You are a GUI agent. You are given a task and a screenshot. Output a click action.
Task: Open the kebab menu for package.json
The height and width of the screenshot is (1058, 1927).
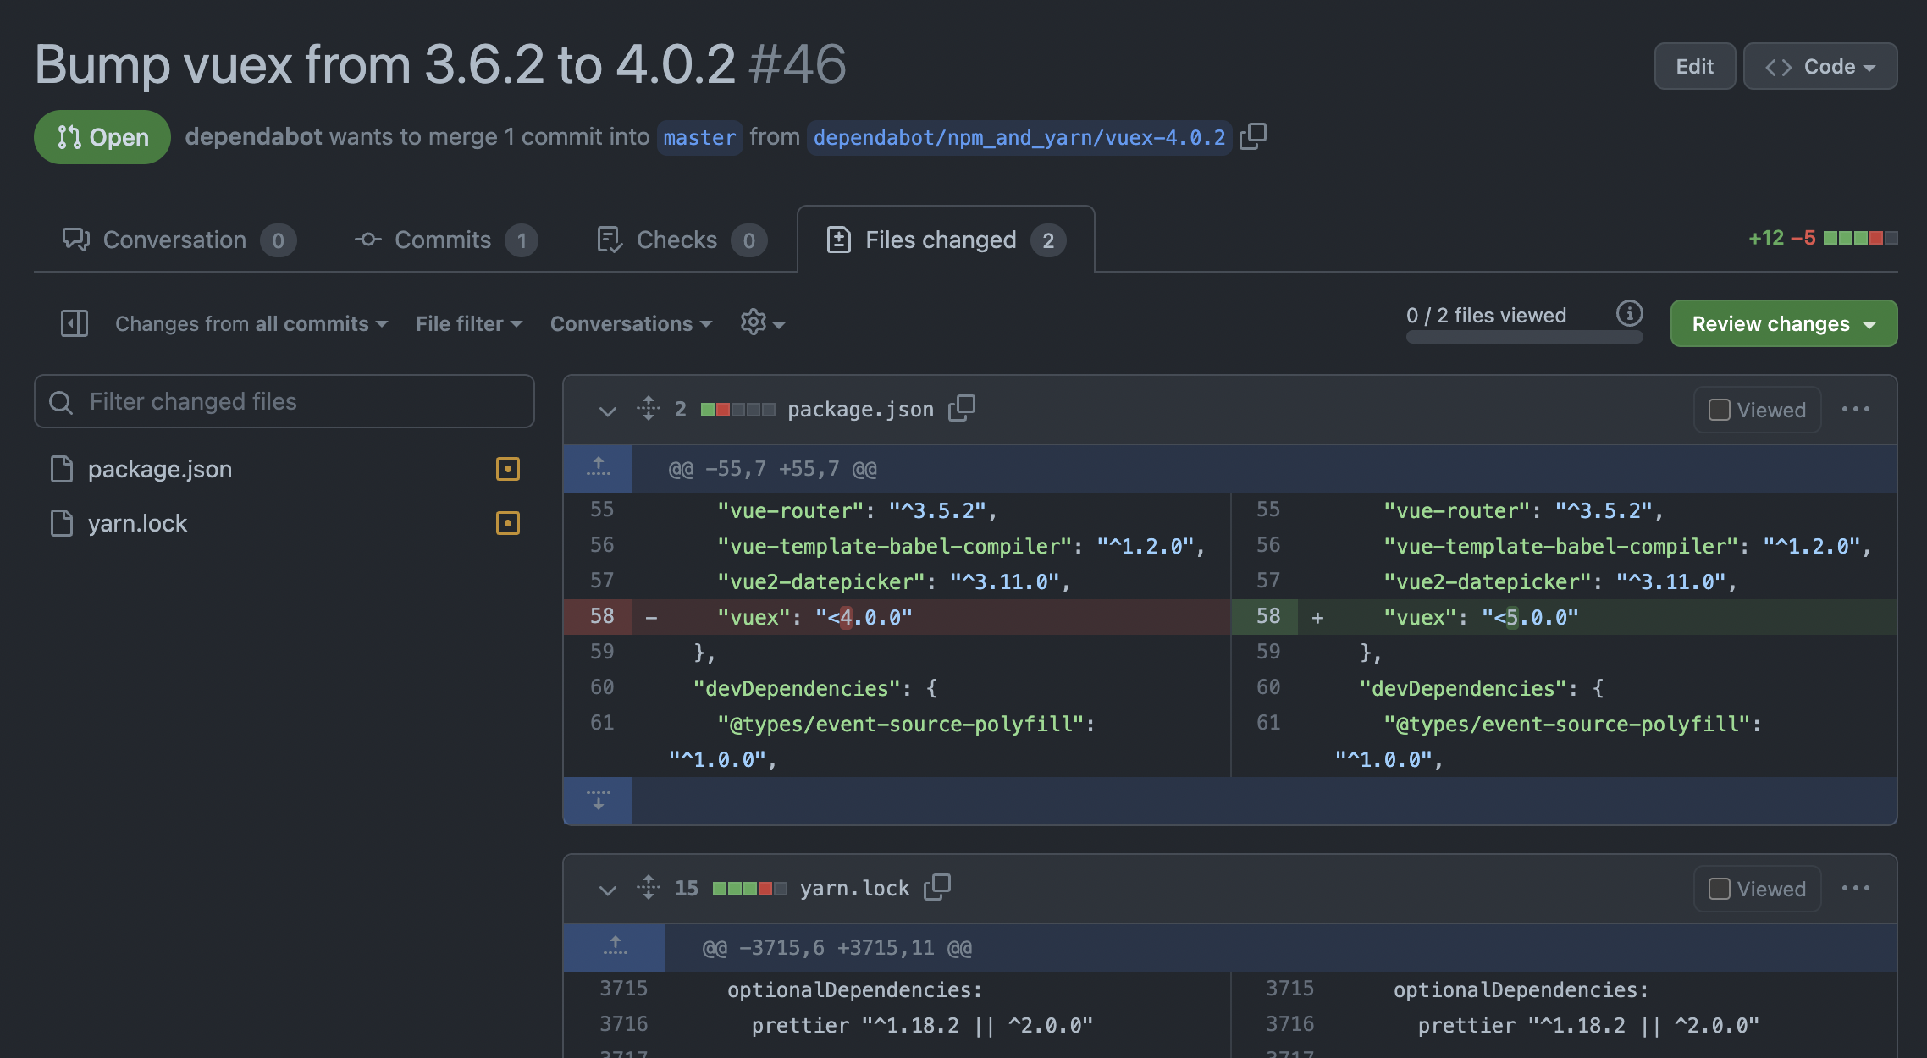pyautogui.click(x=1856, y=409)
